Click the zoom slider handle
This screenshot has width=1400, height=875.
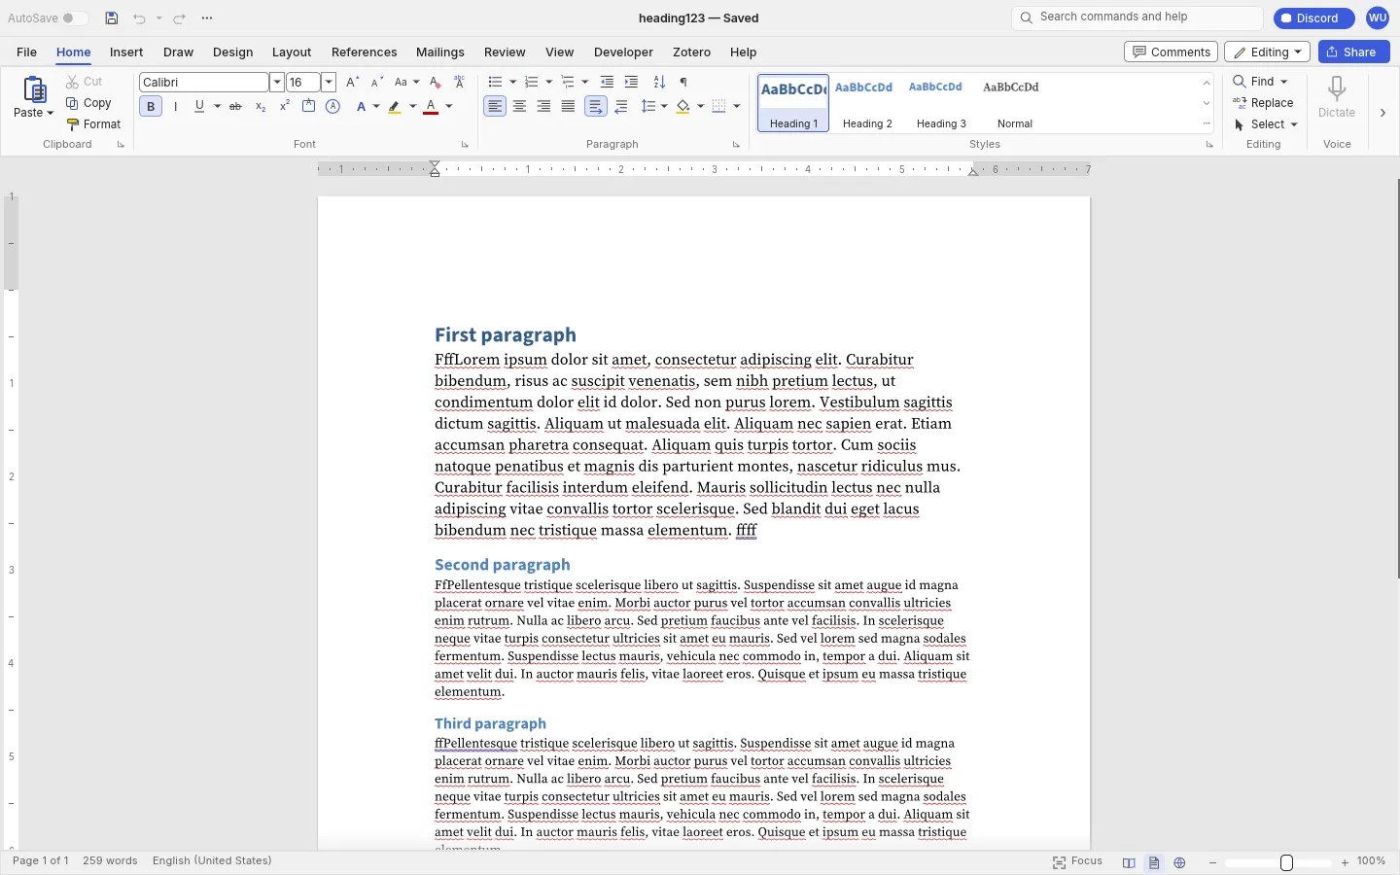(1286, 862)
